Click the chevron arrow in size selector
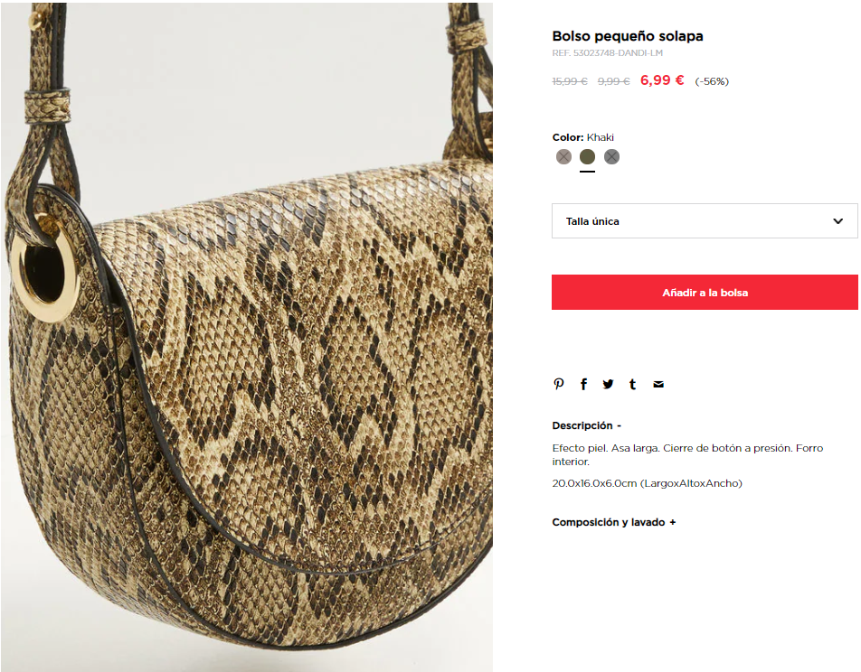 837,221
